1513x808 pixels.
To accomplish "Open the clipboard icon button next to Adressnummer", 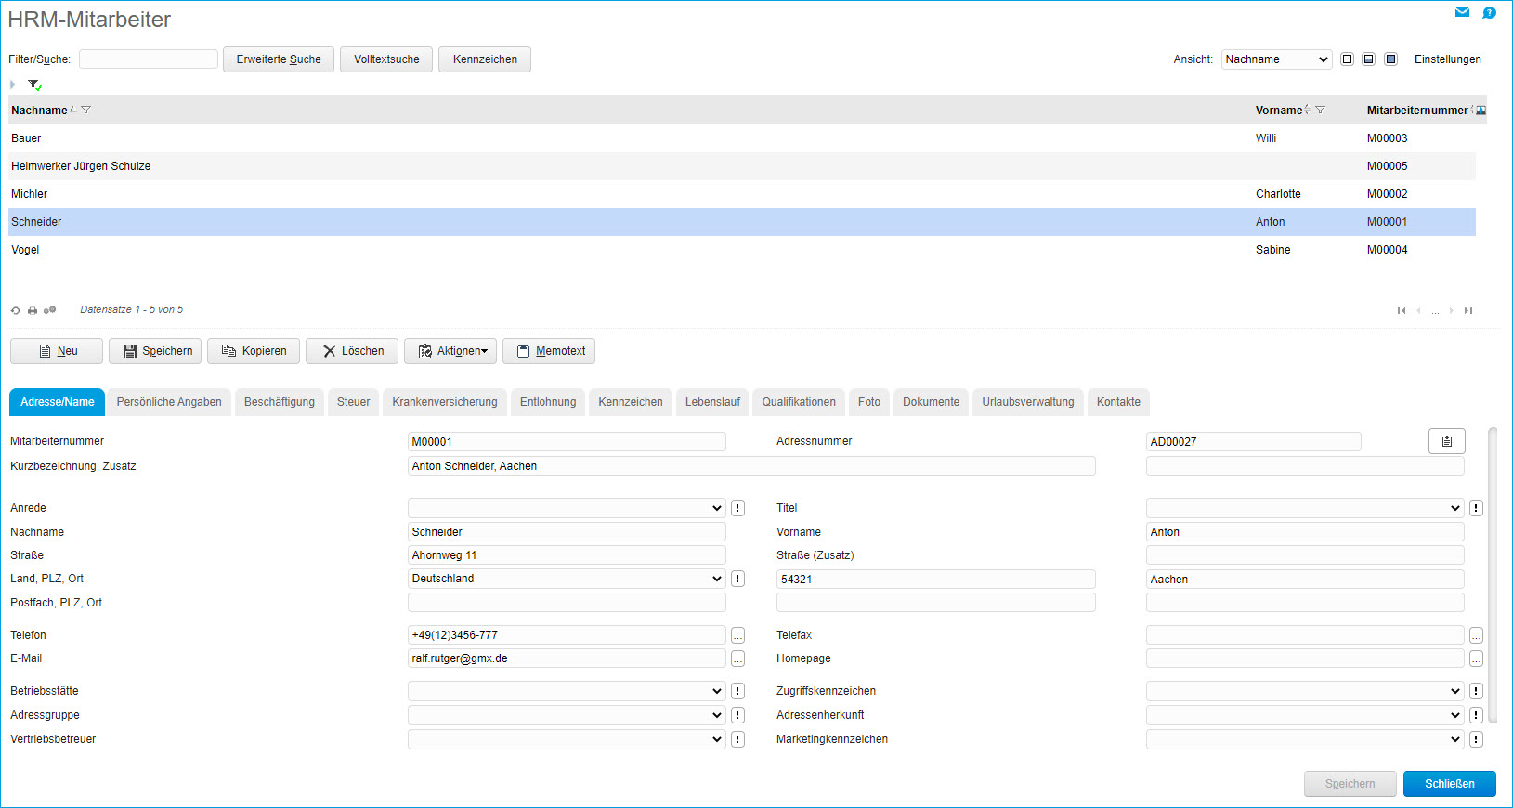I will tap(1446, 441).
